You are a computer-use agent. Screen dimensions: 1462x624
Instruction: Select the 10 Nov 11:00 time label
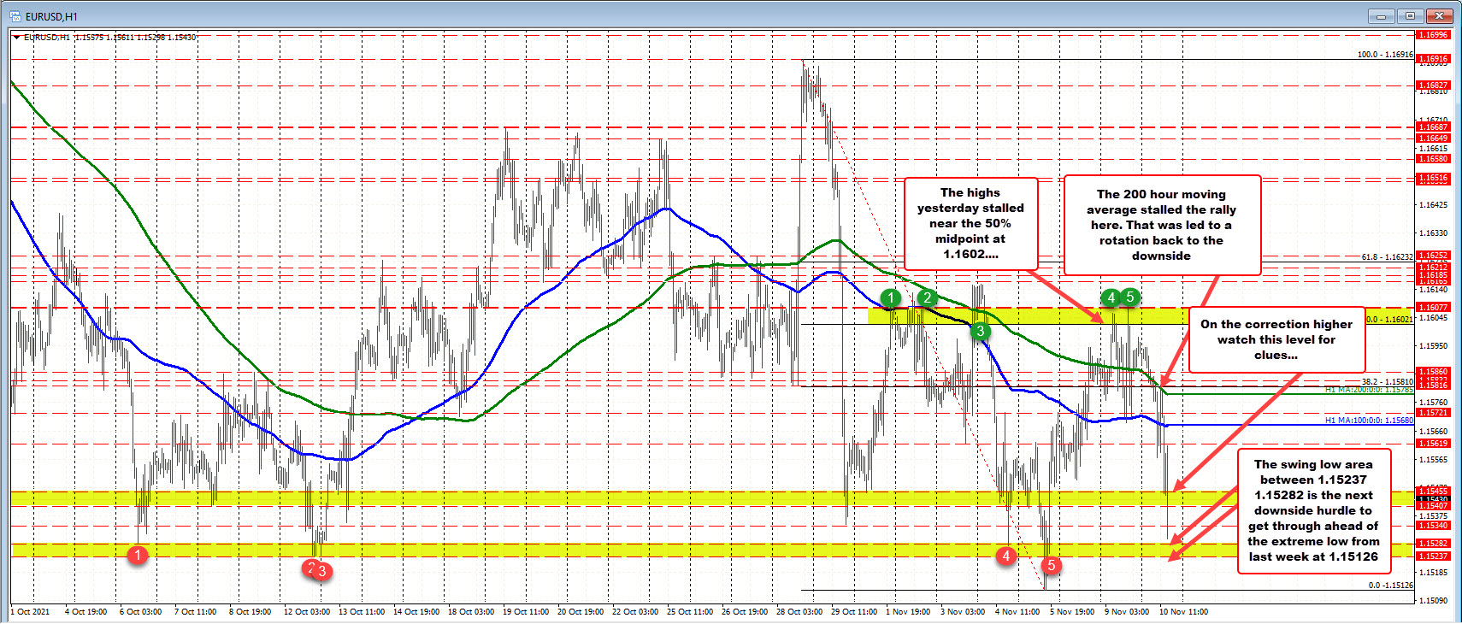[x=1183, y=612]
